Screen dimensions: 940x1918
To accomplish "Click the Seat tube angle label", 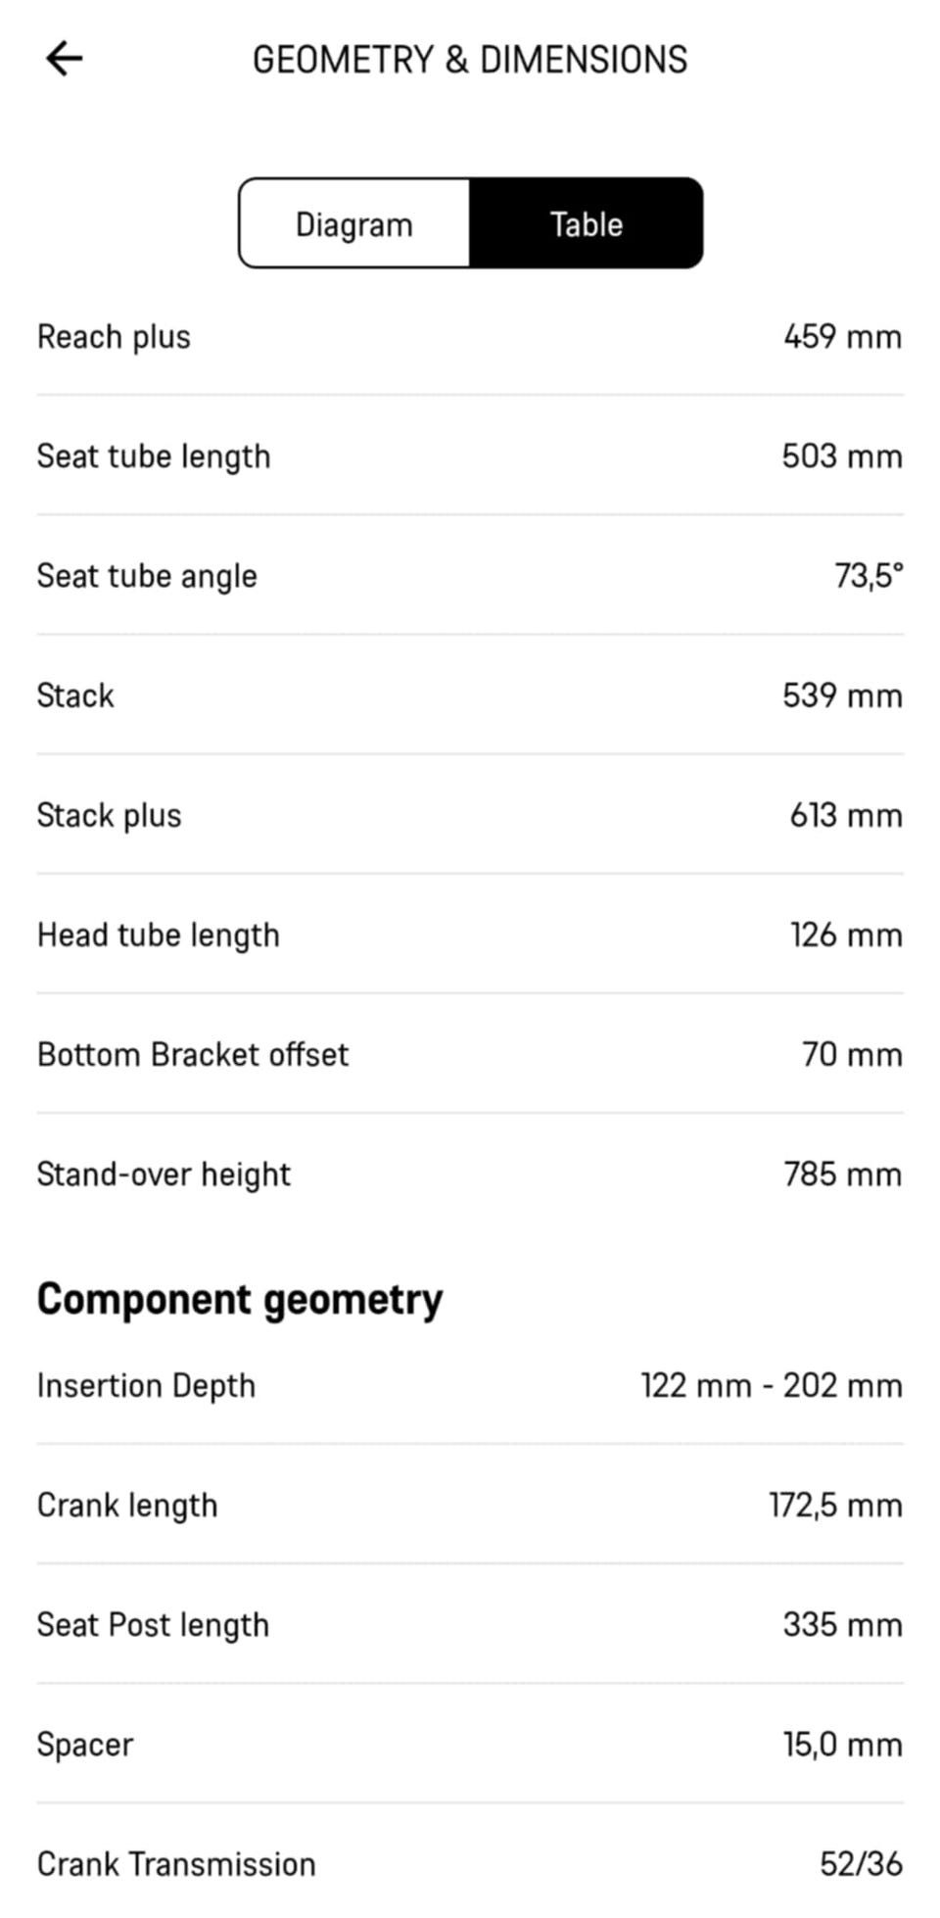I will tap(147, 576).
